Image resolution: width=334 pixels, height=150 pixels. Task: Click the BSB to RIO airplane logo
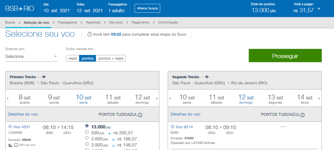click(x=20, y=8)
